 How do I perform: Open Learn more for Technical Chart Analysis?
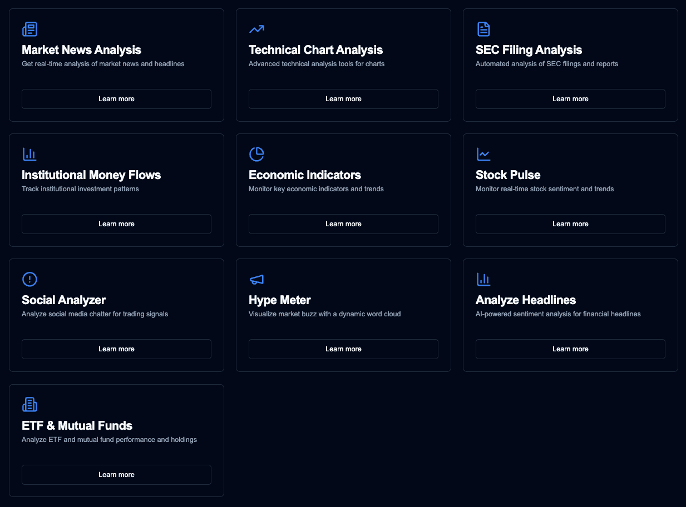coord(343,98)
